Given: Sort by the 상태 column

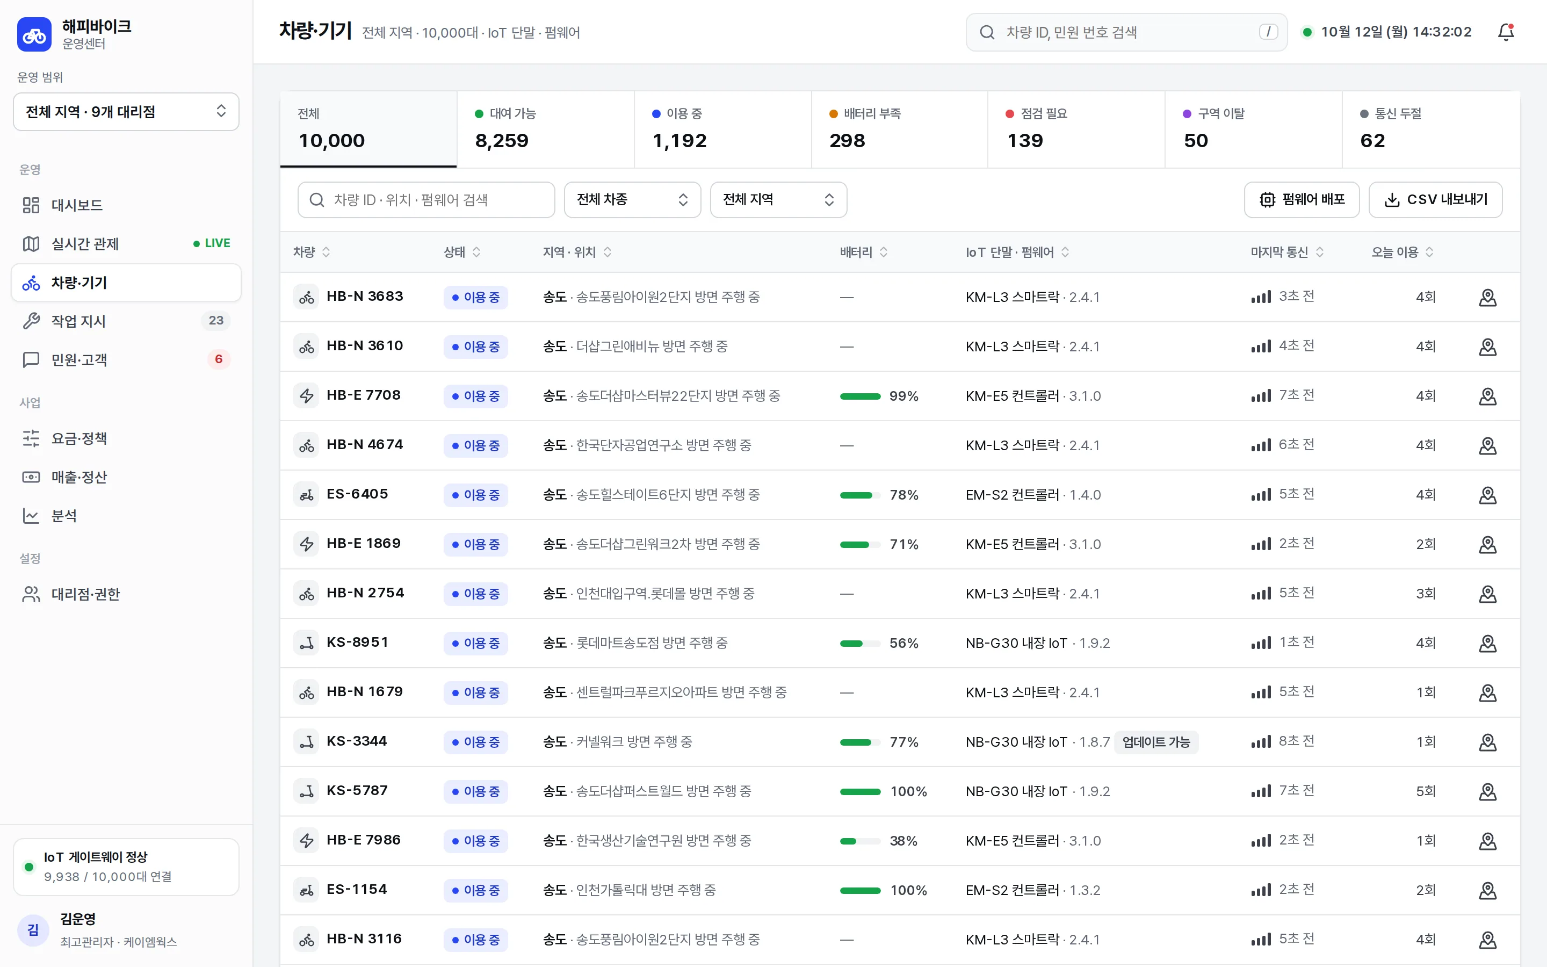Looking at the screenshot, I should (462, 252).
